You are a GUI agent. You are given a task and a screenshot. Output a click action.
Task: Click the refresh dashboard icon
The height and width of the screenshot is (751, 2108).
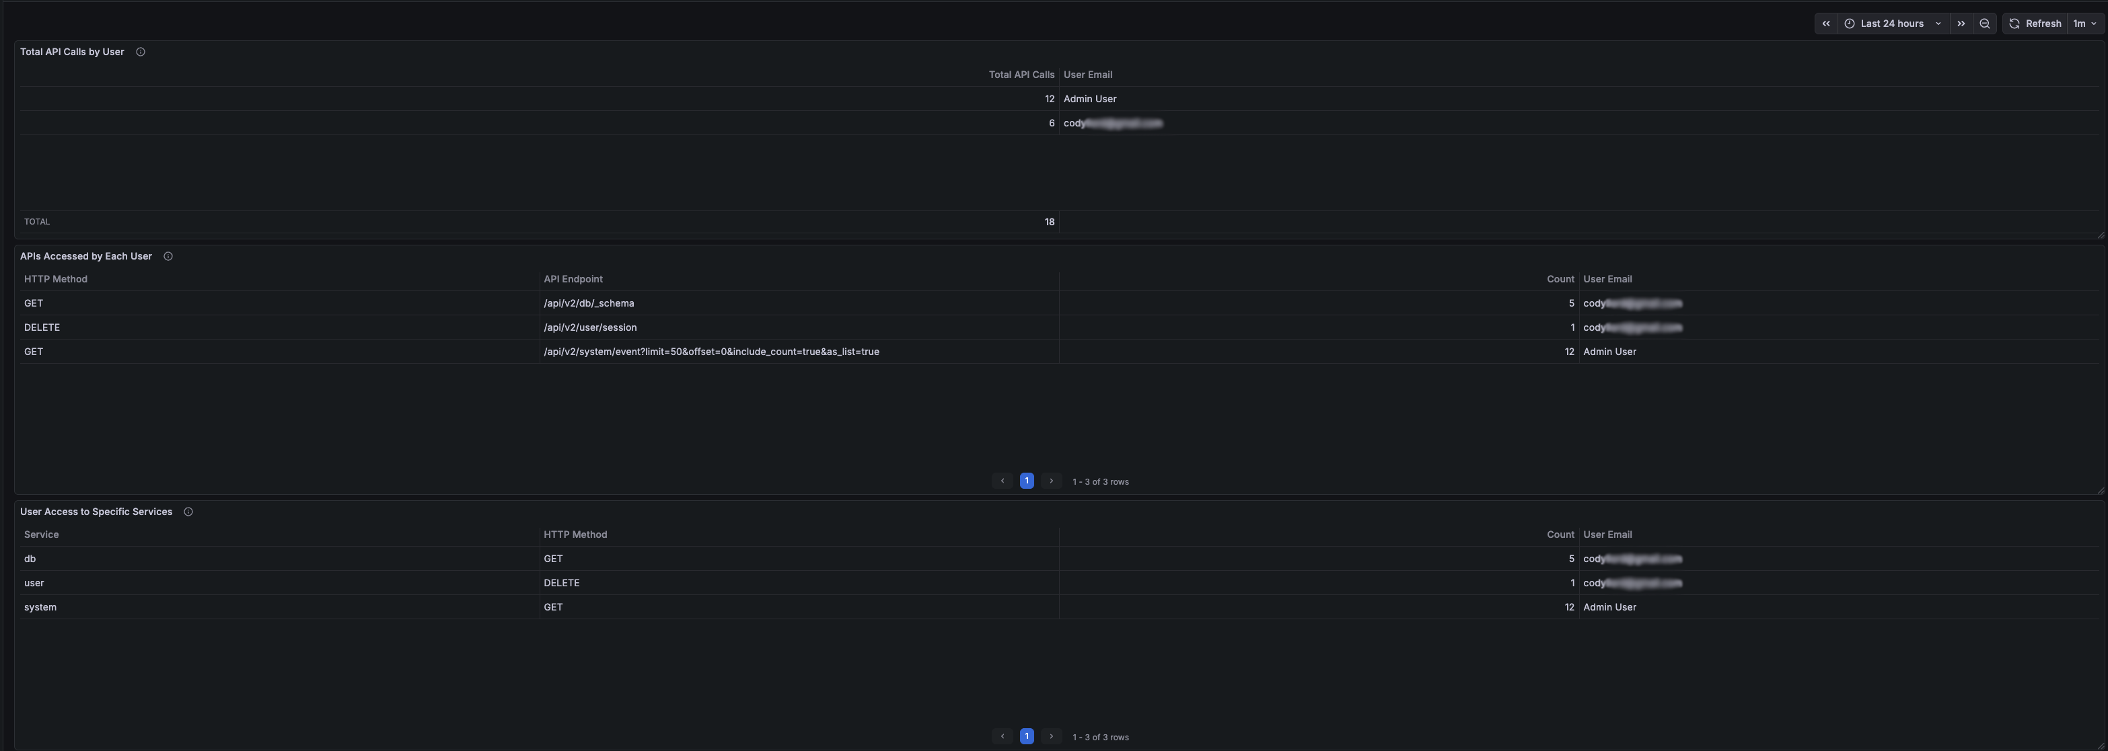tap(2014, 23)
